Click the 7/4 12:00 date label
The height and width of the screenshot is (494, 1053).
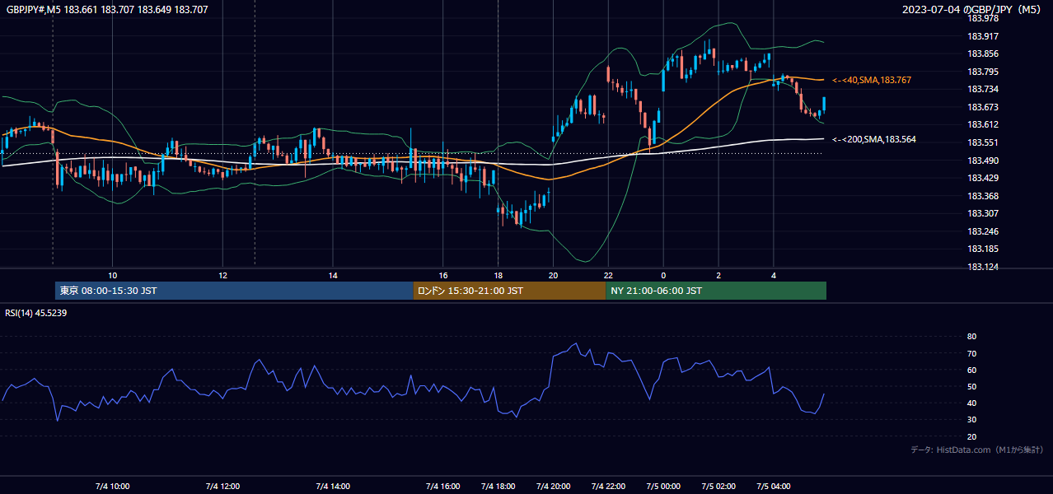pyautogui.click(x=222, y=487)
